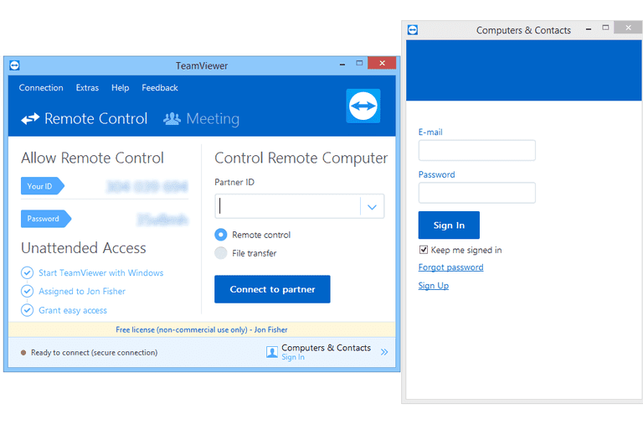Open the Forgot password link

tap(450, 267)
